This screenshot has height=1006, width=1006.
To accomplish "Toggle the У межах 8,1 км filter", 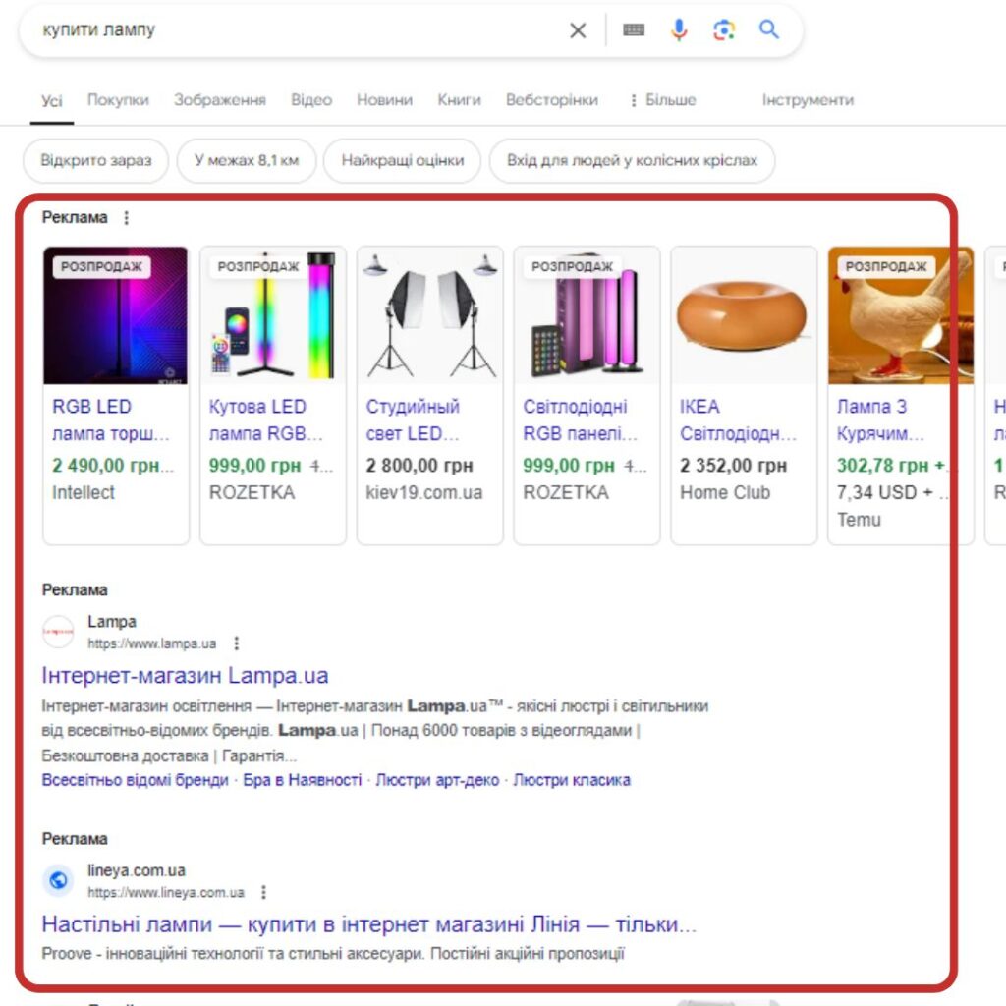I will [245, 160].
